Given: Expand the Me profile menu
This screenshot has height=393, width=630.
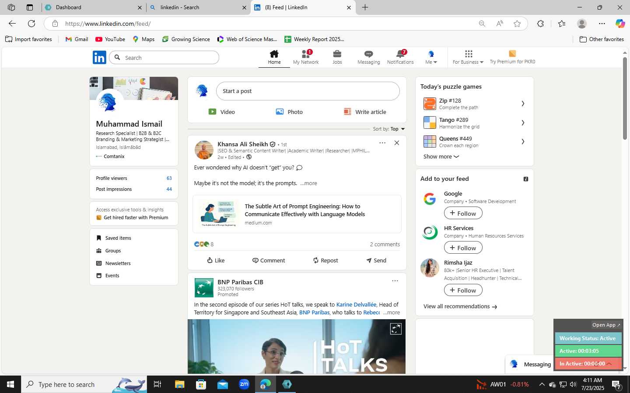Looking at the screenshot, I should (x=431, y=57).
